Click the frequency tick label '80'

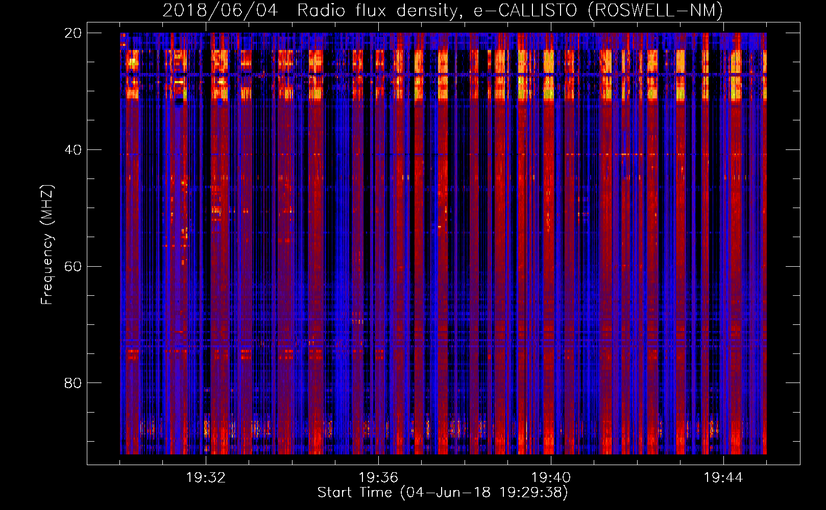[73, 383]
